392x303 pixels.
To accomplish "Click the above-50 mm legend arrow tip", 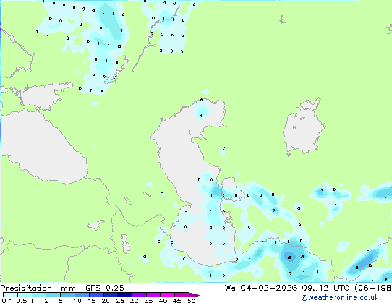I will (x=196, y=295).
